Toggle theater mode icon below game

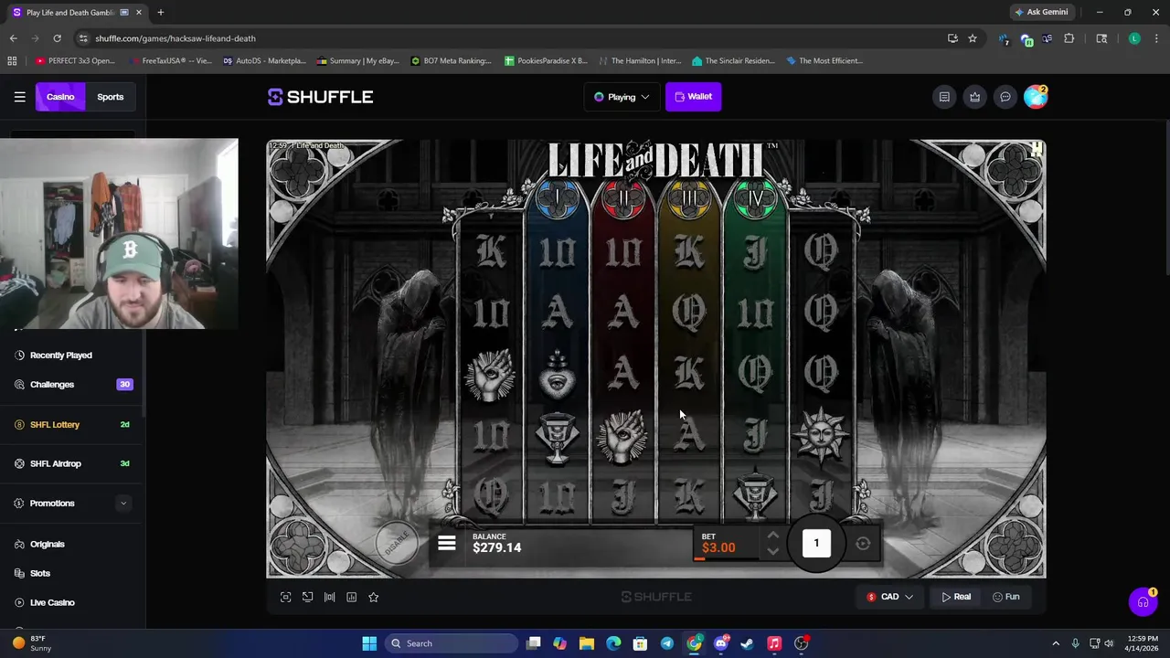(x=285, y=598)
